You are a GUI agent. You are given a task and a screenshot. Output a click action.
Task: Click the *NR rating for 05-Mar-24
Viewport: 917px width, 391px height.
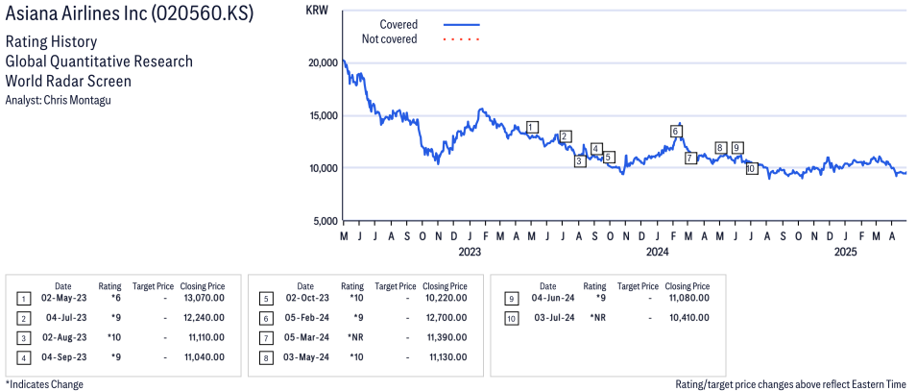click(355, 338)
